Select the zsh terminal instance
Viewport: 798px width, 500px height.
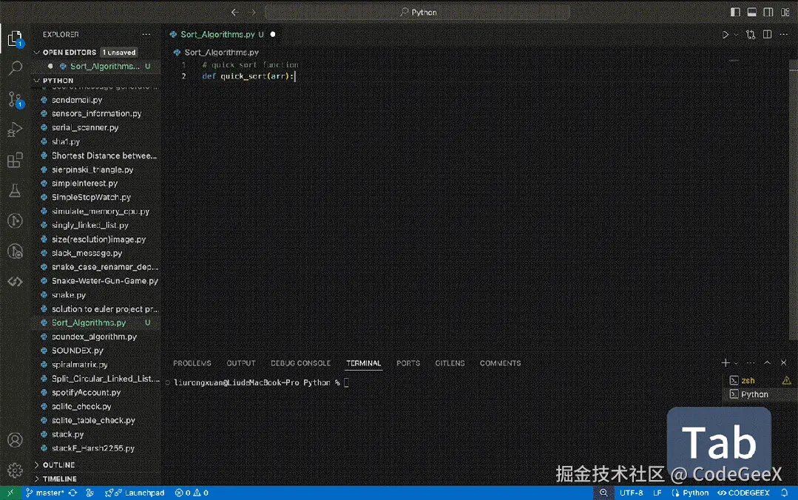click(x=760, y=380)
